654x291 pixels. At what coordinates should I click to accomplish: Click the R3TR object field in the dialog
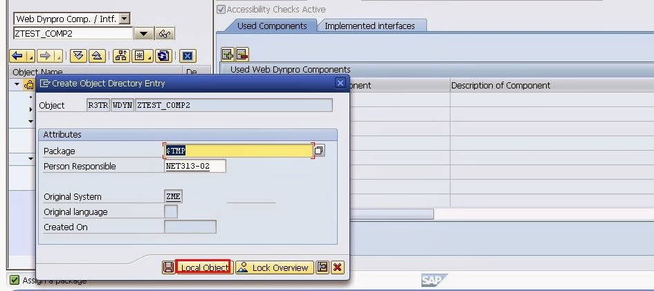[98, 105]
